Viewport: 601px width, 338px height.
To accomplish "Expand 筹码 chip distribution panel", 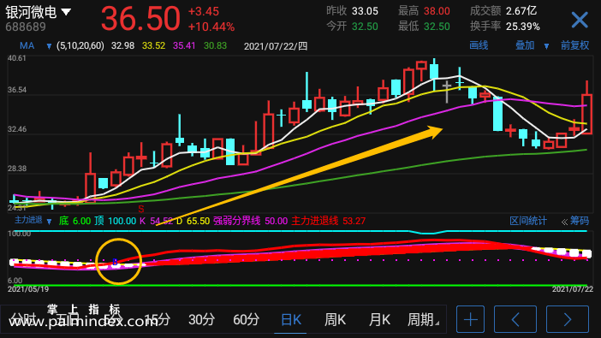I will point(575,221).
